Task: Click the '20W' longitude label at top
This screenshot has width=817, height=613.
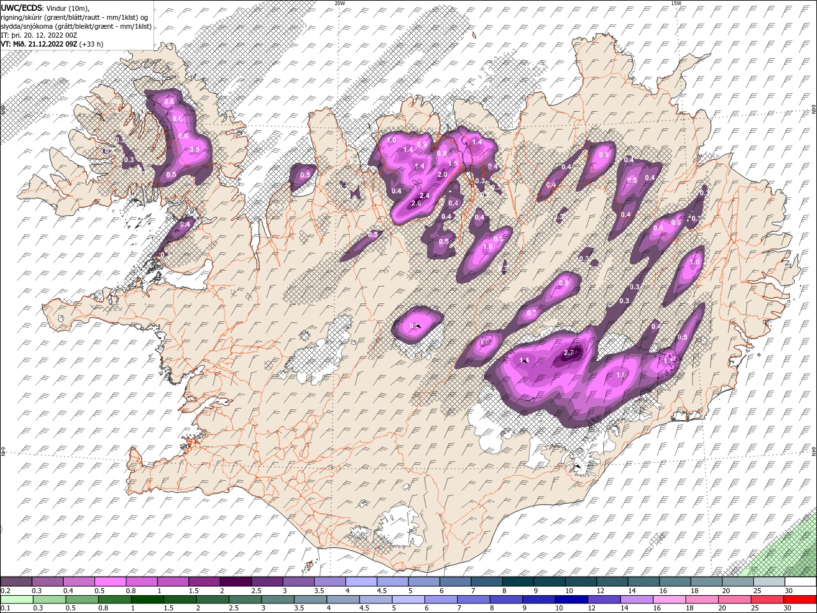Action: click(x=340, y=3)
